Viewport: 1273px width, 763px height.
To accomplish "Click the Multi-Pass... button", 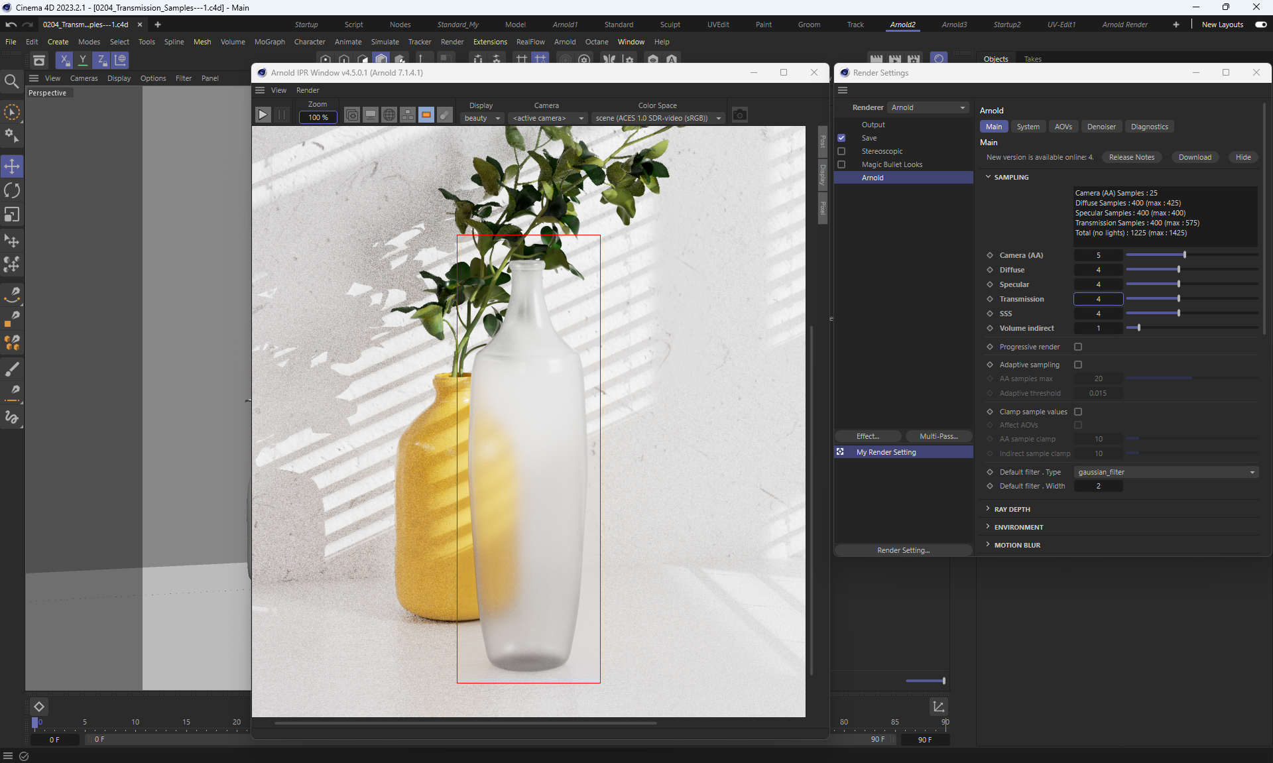I will click(938, 436).
